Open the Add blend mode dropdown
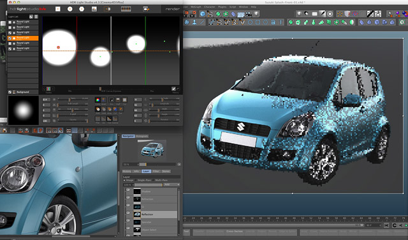Viewport: 408px width, 240px height. pyautogui.click(x=171, y=184)
